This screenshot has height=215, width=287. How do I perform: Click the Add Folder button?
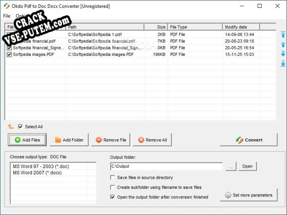[x=69, y=140]
